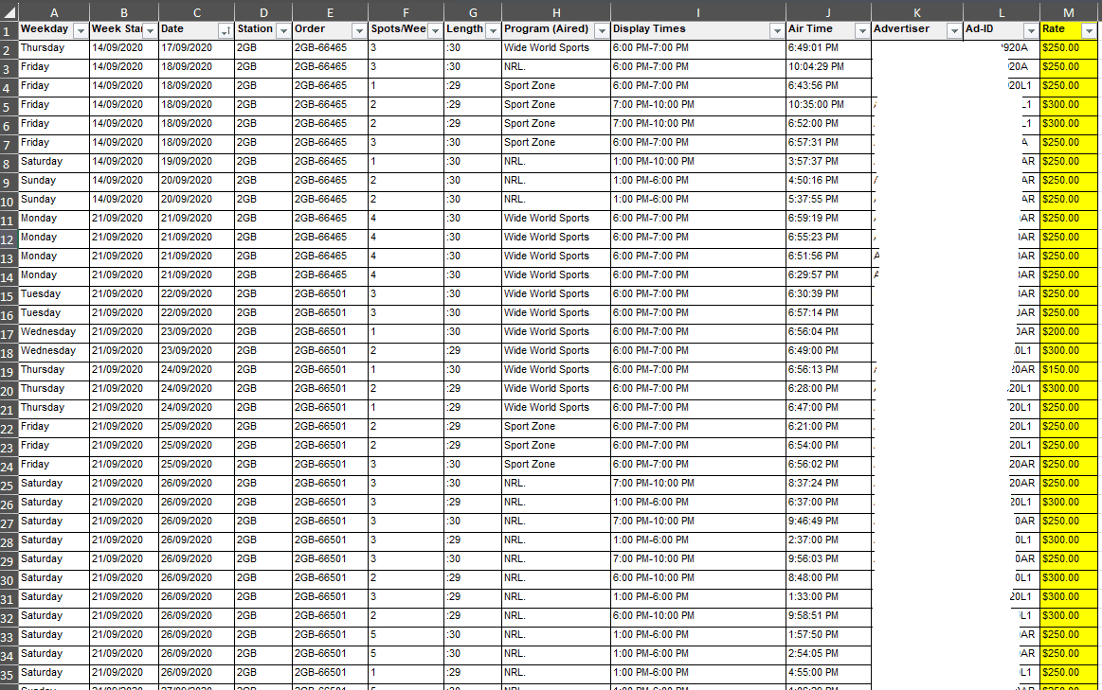Click air time 10:35:00 PM
The height and width of the screenshot is (690, 1102).
click(x=816, y=104)
